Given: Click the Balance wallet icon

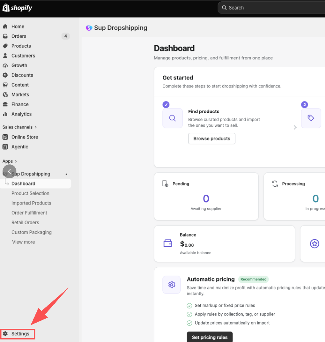Looking at the screenshot, I should pyautogui.click(x=168, y=243).
